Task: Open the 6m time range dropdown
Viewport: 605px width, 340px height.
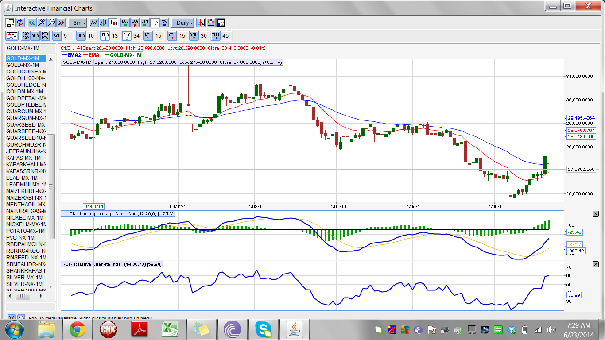Action: 79,23
